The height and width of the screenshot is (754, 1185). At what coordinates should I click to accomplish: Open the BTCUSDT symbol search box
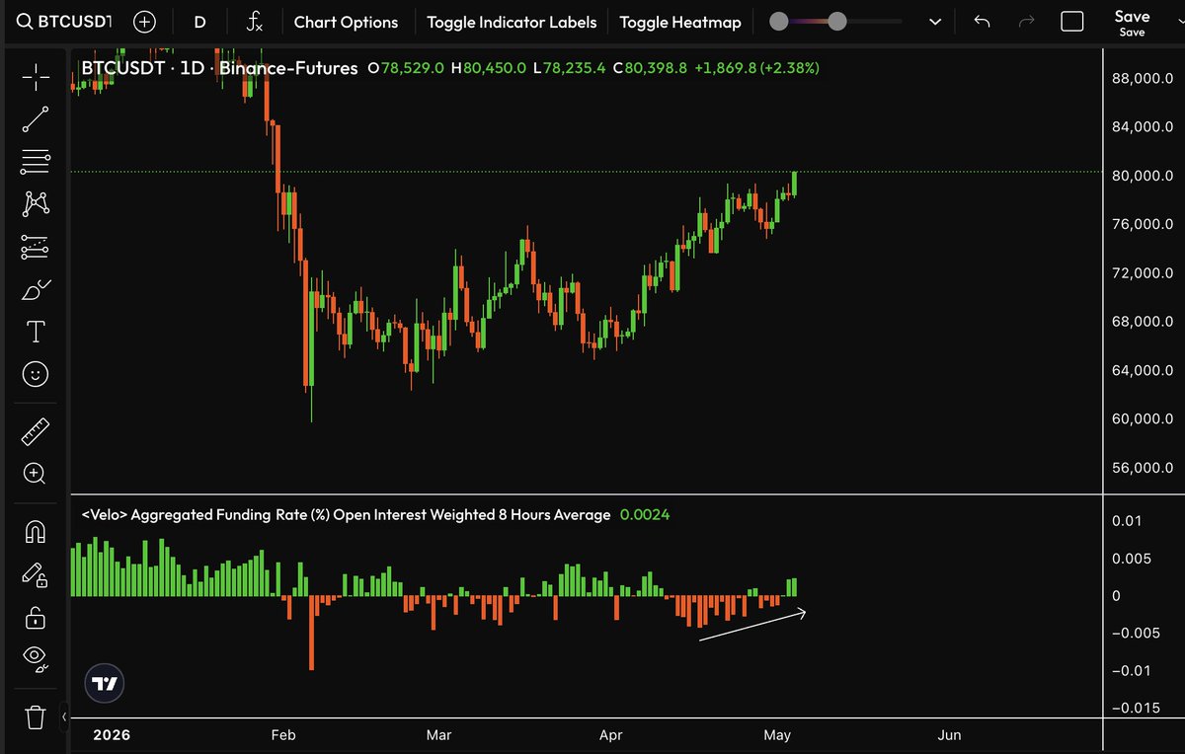[x=65, y=22]
